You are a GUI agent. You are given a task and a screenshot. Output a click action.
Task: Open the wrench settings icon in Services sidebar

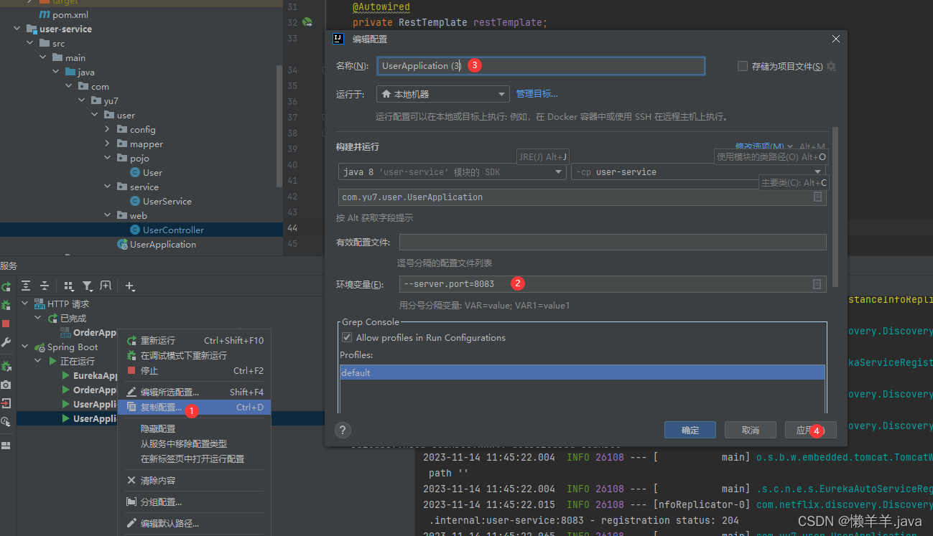pyautogui.click(x=6, y=343)
